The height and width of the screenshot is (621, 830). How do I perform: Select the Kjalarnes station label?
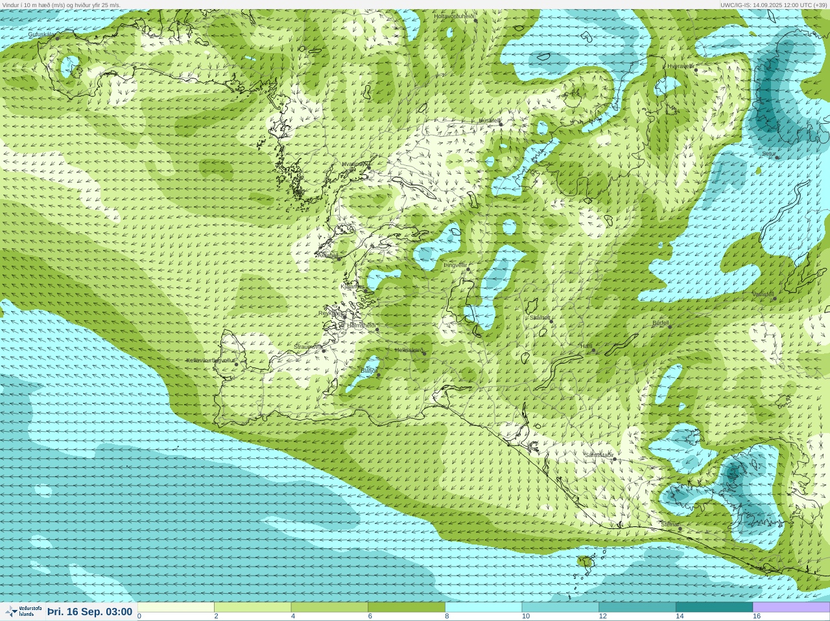[353, 286]
